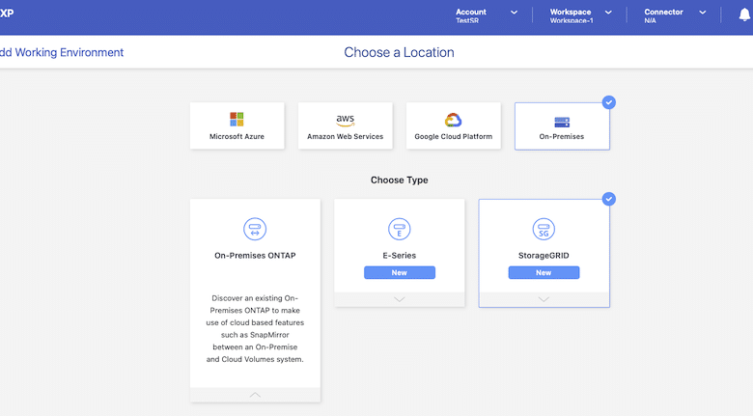Select the On-Premises text label
753x416 pixels.
(x=562, y=136)
